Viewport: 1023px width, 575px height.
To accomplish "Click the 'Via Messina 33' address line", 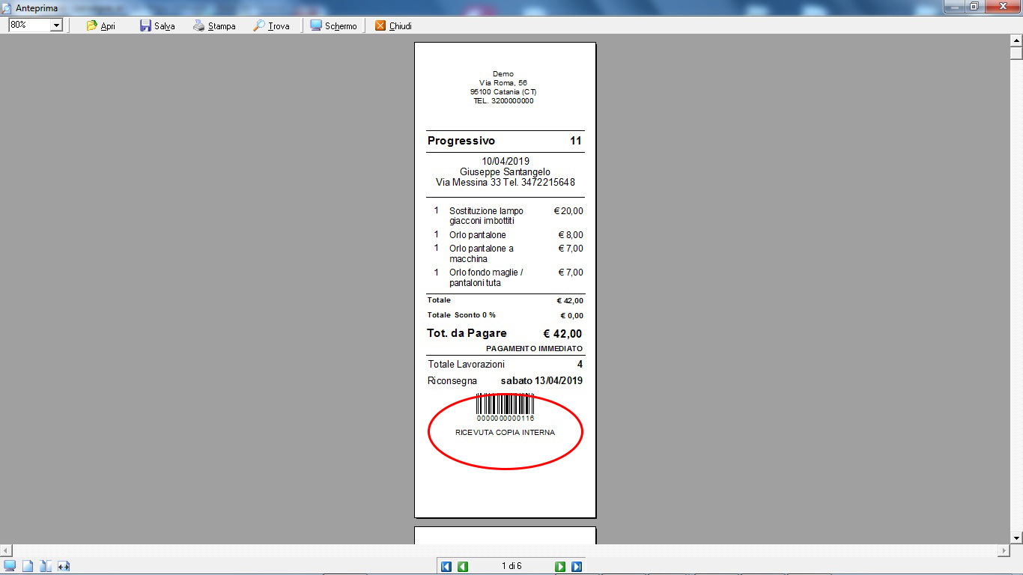I will click(506, 183).
